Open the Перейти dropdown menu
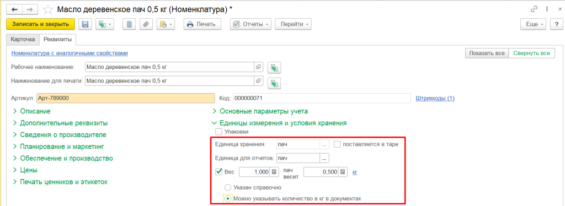This screenshot has height=206, width=565. click(294, 24)
